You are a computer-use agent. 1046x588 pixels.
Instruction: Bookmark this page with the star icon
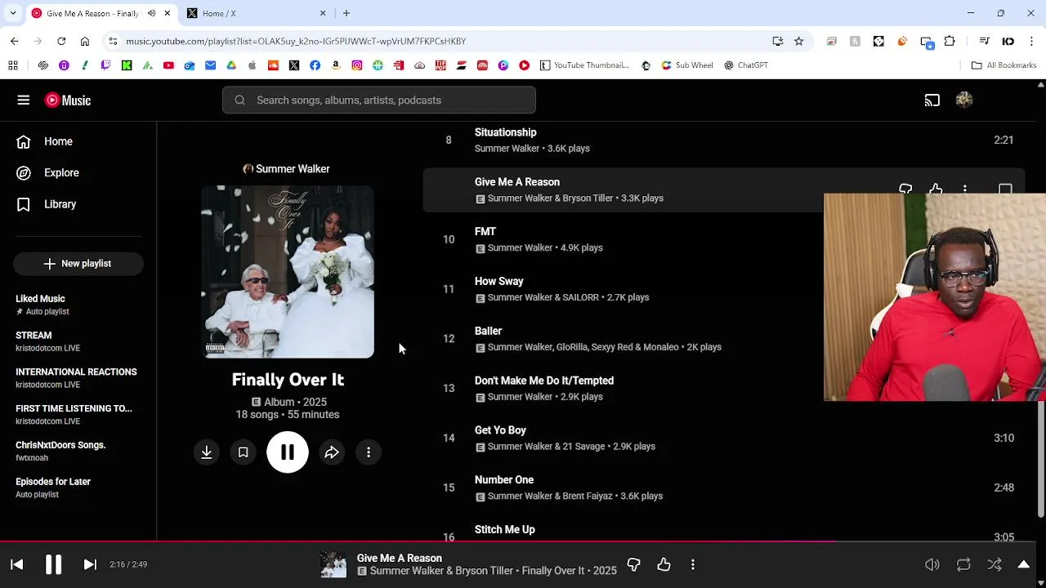[x=799, y=41]
